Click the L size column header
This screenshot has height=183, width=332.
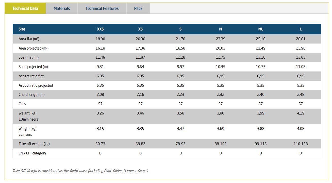tap(301, 29)
